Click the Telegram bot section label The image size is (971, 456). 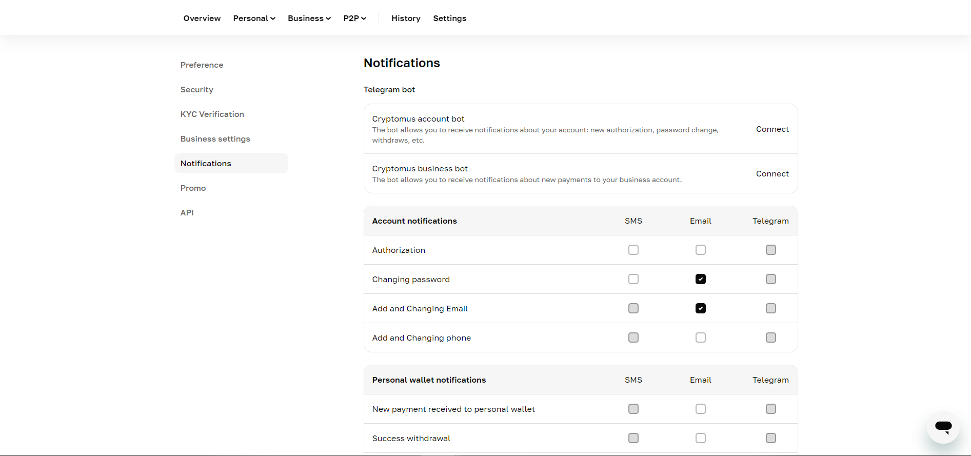tap(389, 90)
